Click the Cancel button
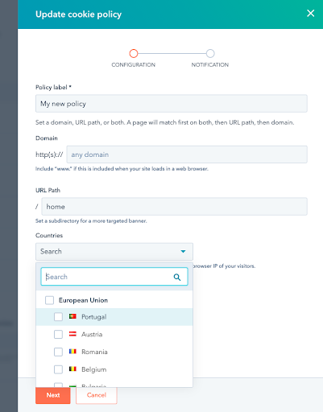323x412 pixels. pos(97,395)
